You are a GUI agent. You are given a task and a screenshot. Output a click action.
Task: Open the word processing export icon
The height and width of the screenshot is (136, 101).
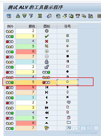(x=65, y=16)
